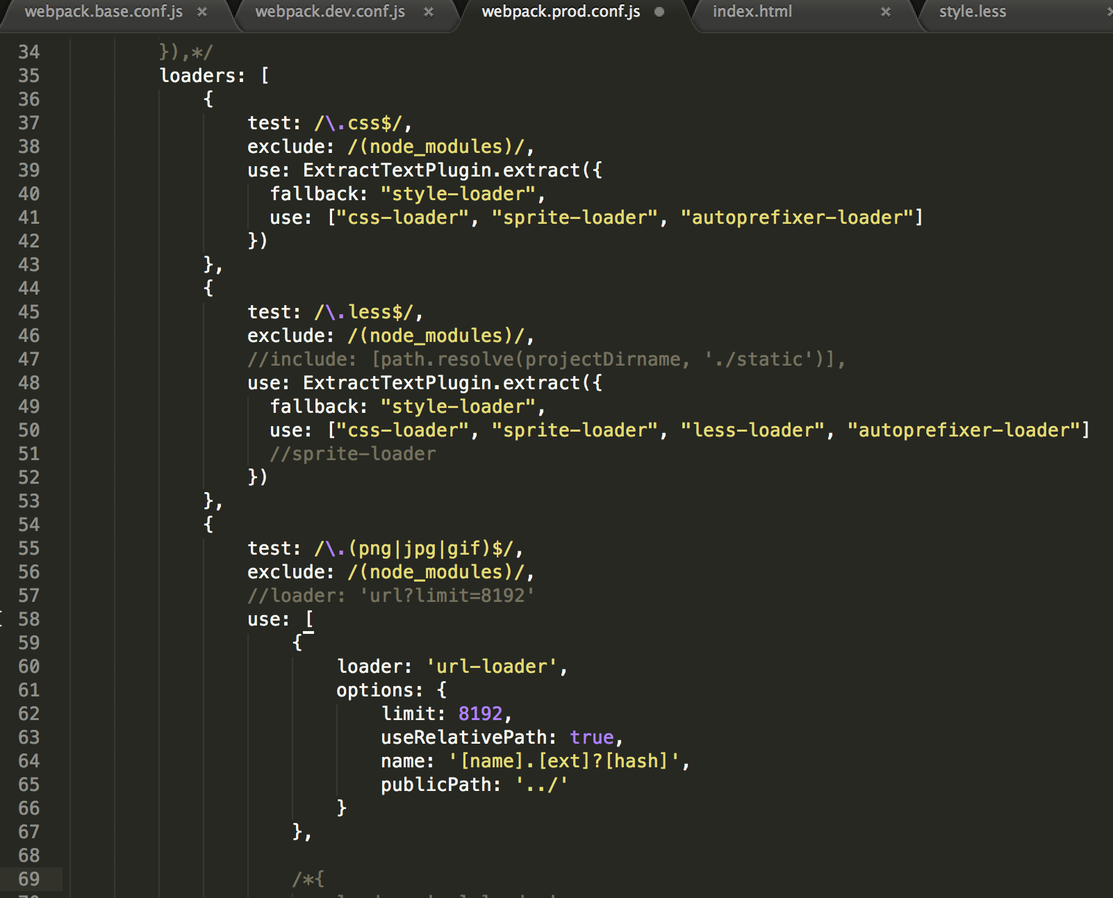The width and height of the screenshot is (1113, 898).
Task: Select highlighted line number 69
Action: (29, 879)
